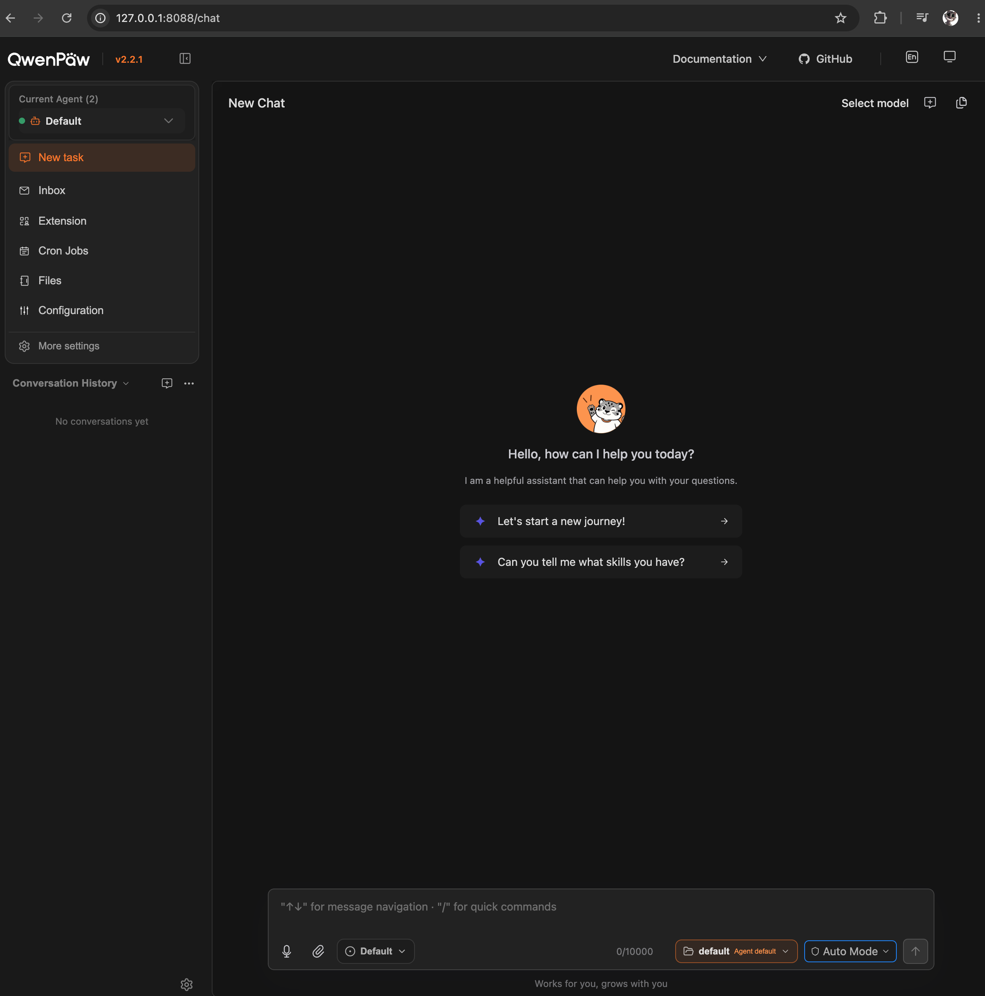Choose "Let's start a new journey!" prompt

600,521
